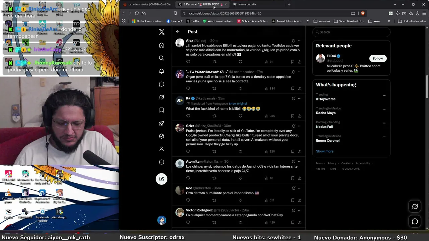Click the address bar URL
Image resolution: width=429 pixels, height=241 pixels.
(x=225, y=13)
